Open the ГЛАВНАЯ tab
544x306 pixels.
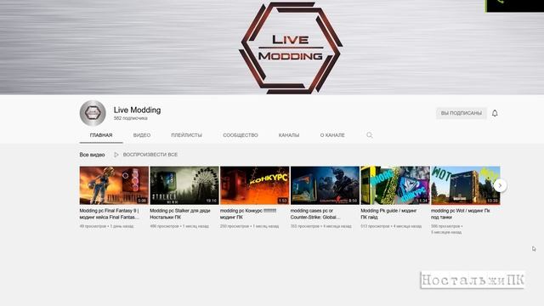pyautogui.click(x=101, y=135)
